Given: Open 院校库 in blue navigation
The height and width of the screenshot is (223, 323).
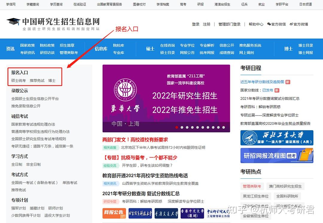Looking at the screenshot, I should tap(118, 45).
